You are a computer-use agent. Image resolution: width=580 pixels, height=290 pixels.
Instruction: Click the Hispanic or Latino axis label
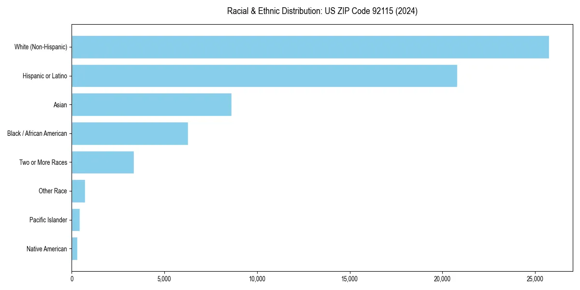pos(44,76)
